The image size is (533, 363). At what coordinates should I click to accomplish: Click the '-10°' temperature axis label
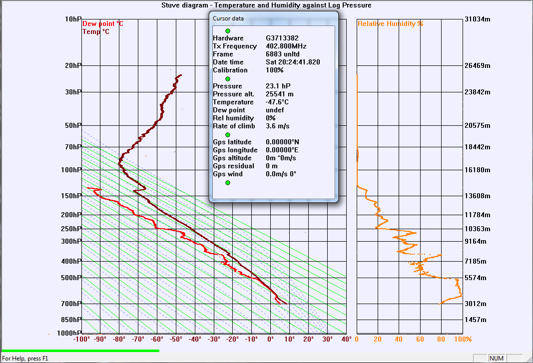(252, 339)
